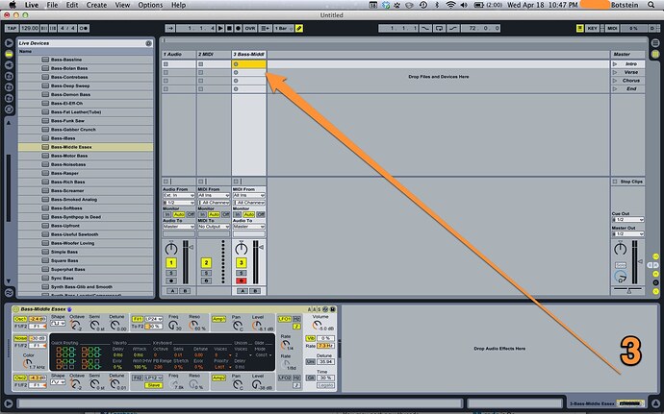This screenshot has height=414, width=664.
Task: Click the transport Play button
Action: point(220,28)
